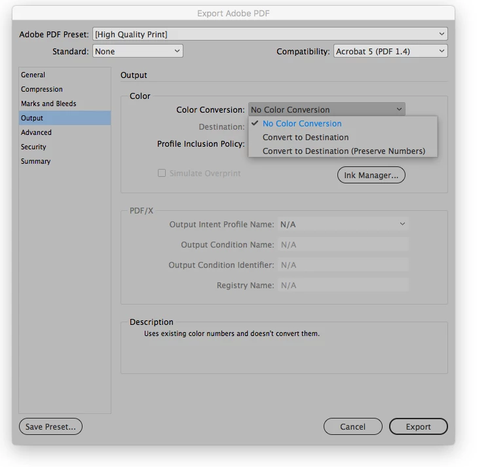Open the Compatibility dropdown showing Acrobat 5
The height and width of the screenshot is (467, 490).
pyautogui.click(x=390, y=51)
